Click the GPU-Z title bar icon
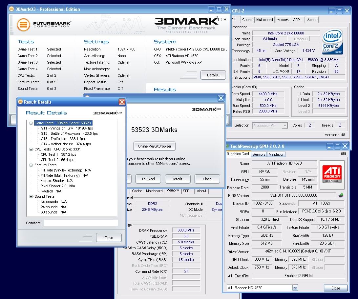 click(x=227, y=146)
